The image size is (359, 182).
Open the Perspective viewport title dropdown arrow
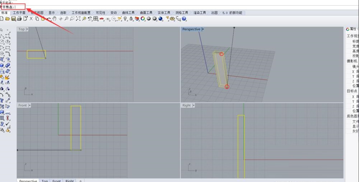click(x=203, y=29)
